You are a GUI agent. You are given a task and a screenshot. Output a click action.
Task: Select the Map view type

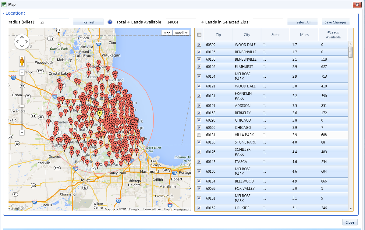(167, 33)
